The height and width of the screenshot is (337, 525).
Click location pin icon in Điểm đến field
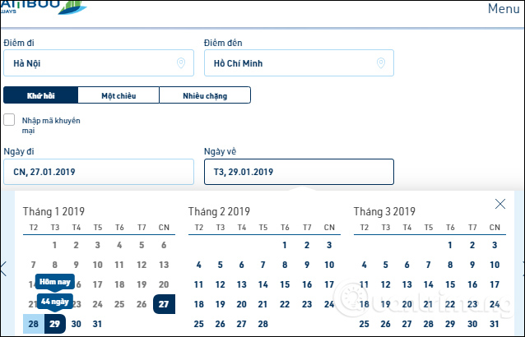point(381,63)
